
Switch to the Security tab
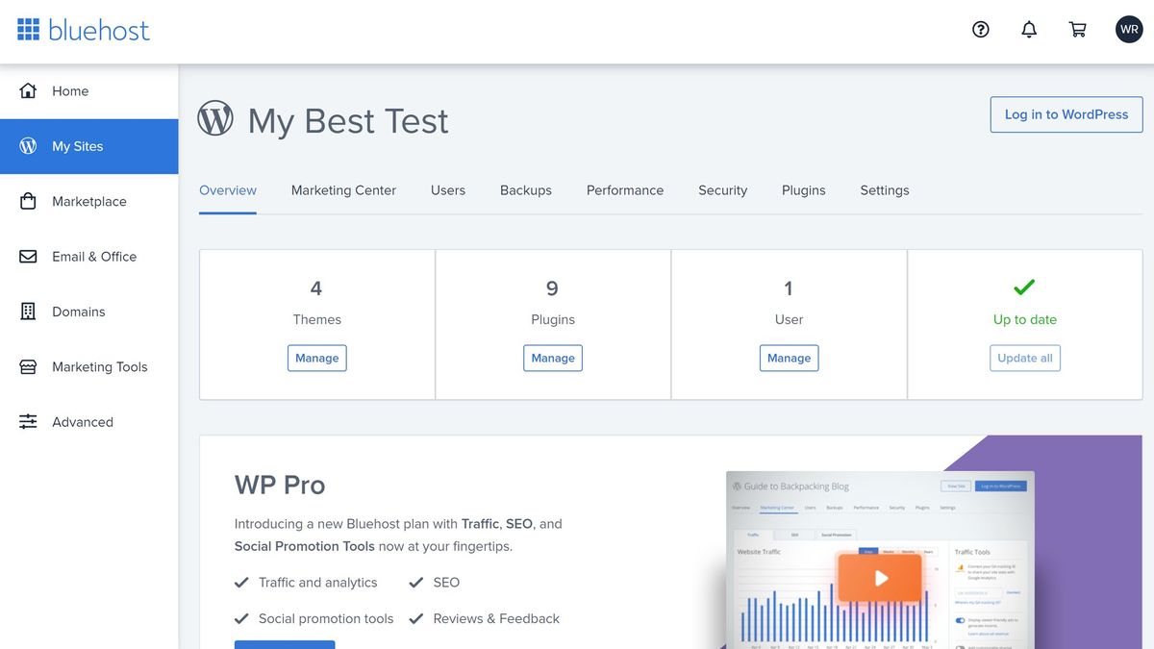723,190
